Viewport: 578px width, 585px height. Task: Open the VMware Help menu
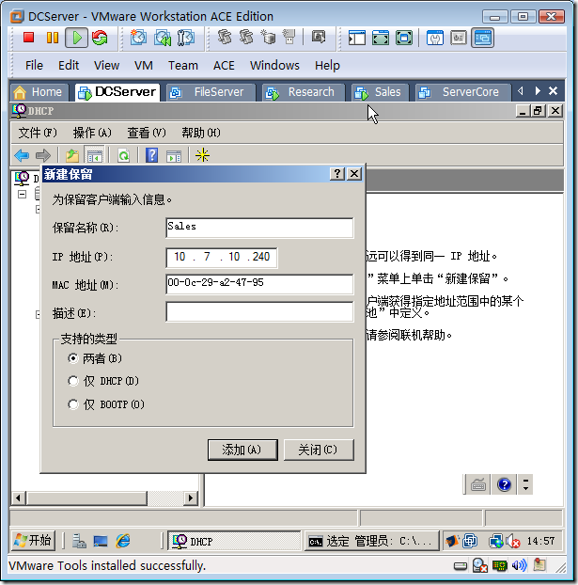[x=327, y=65]
